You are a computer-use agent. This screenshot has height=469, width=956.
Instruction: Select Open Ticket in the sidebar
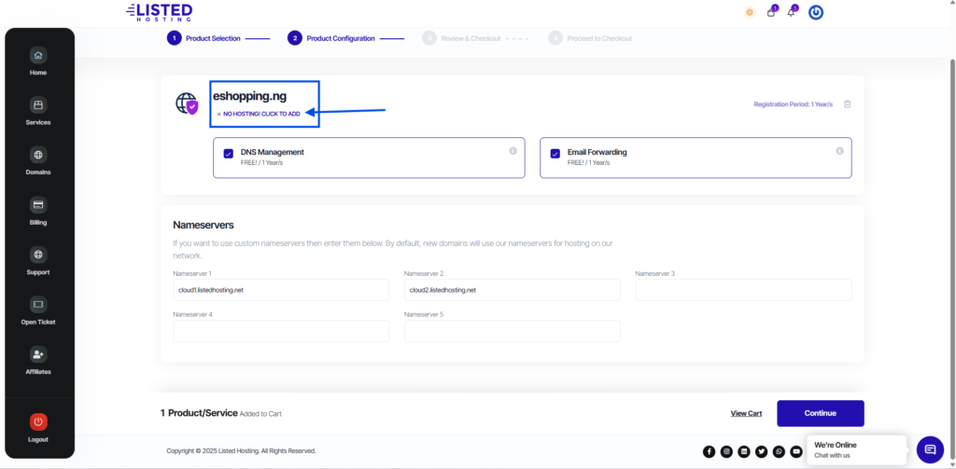38,310
